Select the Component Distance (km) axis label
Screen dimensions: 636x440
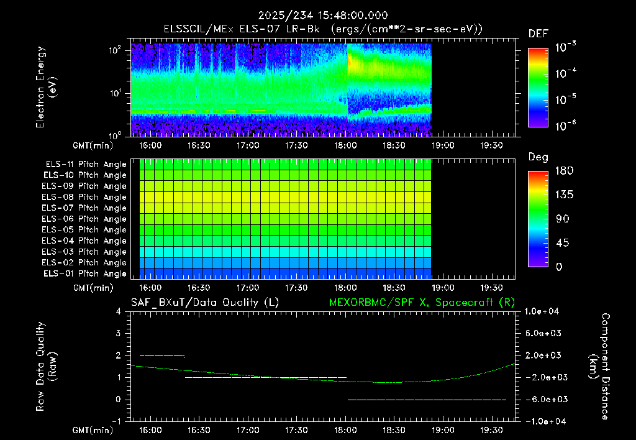click(599, 367)
